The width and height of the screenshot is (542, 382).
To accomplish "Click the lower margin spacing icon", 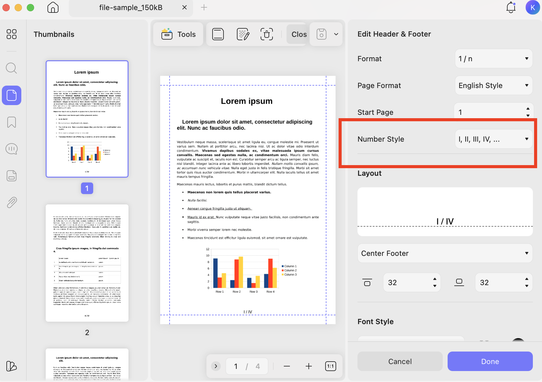I will tap(459, 282).
